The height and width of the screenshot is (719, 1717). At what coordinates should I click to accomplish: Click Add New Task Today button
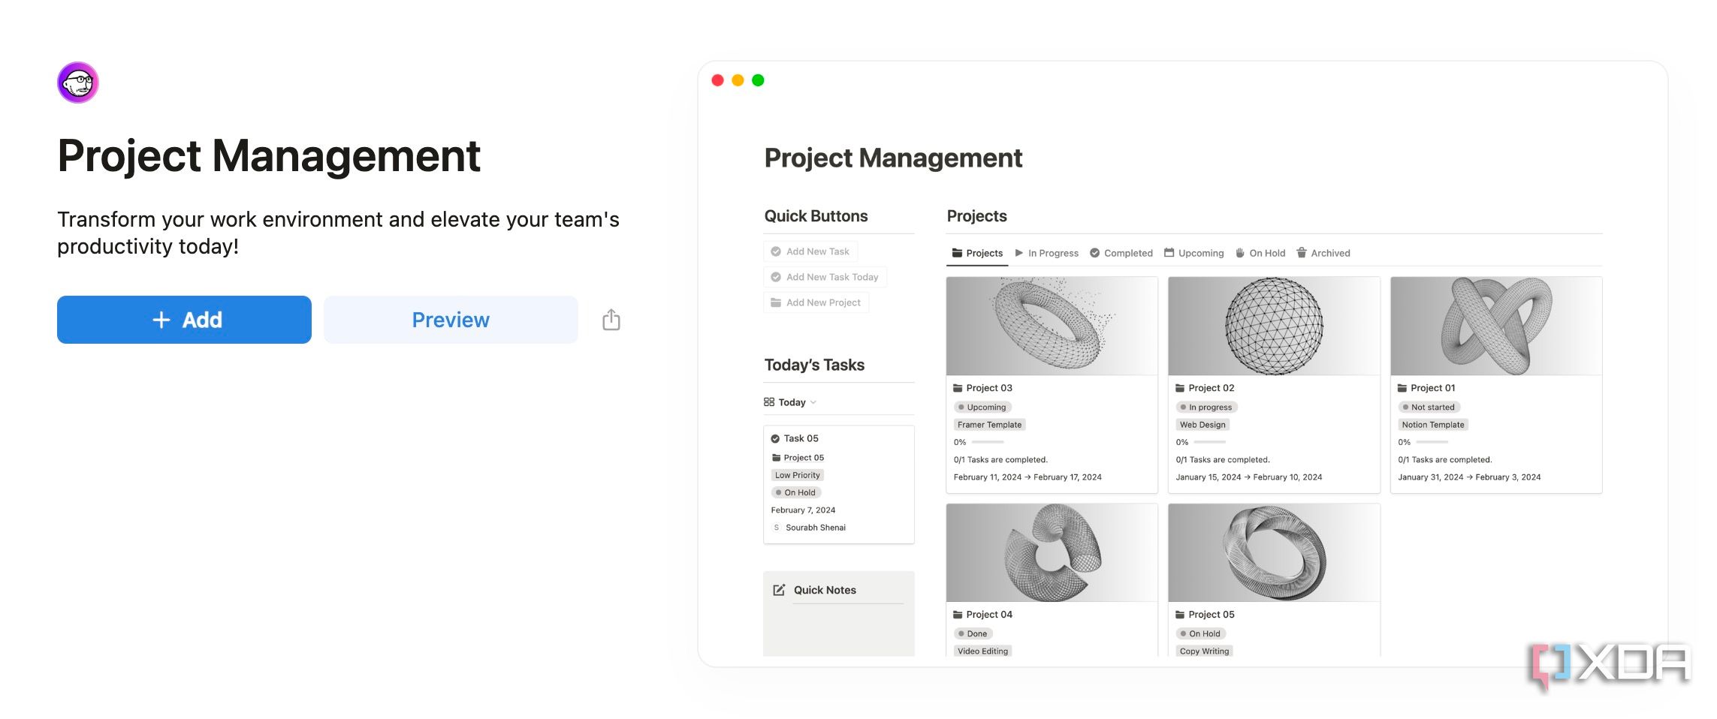point(825,277)
